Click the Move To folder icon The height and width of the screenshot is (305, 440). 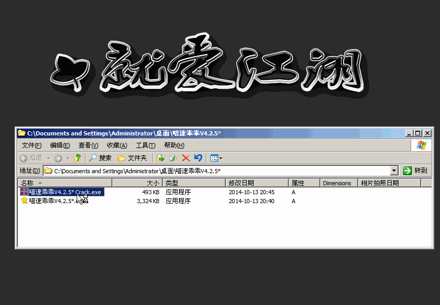tap(161, 158)
